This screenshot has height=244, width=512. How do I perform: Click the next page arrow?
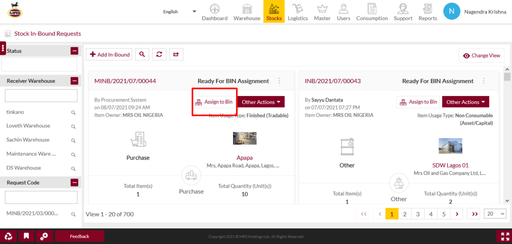pyautogui.click(x=457, y=214)
